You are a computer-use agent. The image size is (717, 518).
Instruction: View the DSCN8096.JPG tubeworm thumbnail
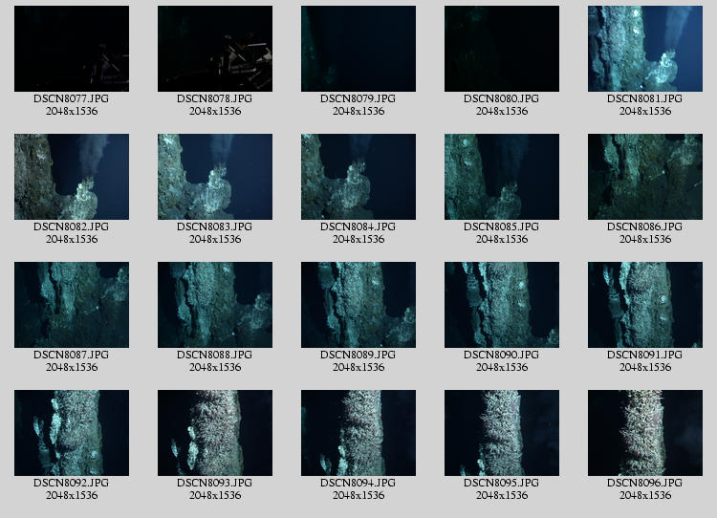click(645, 433)
